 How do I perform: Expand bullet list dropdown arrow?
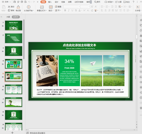pos(104,7)
